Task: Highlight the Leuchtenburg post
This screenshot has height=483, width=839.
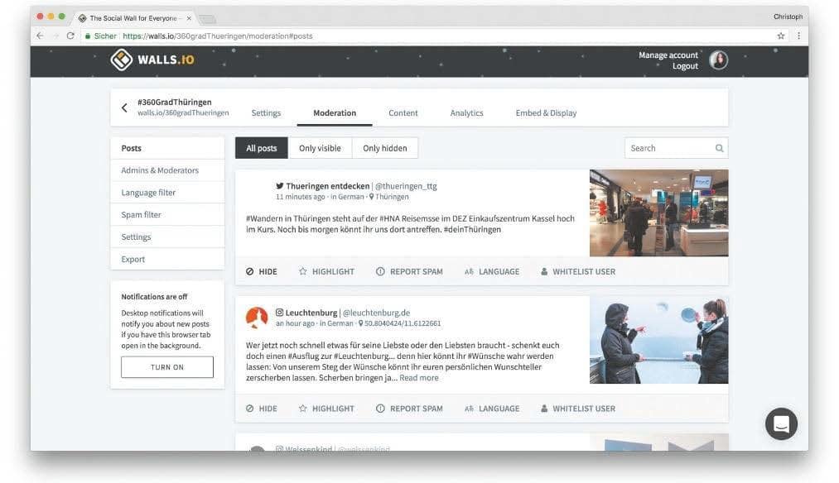Action: (326, 409)
